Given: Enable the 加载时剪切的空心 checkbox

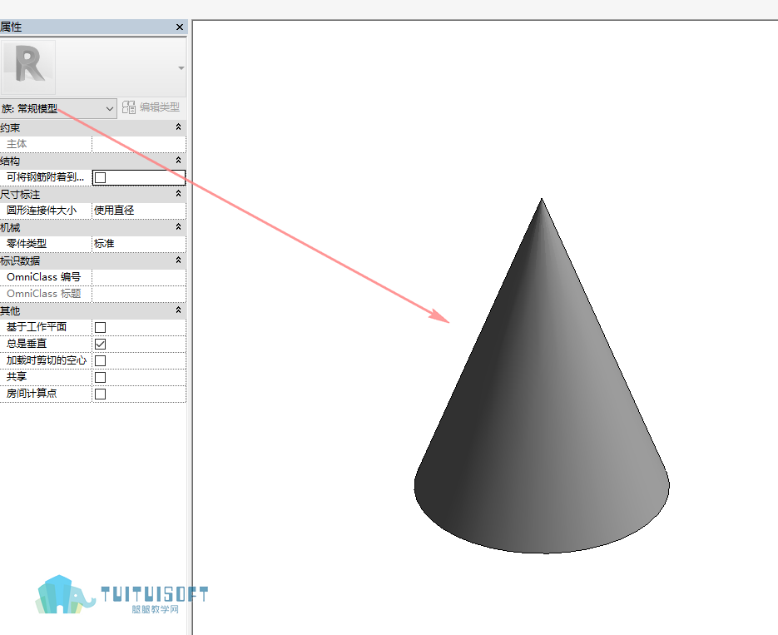Looking at the screenshot, I should click(100, 360).
